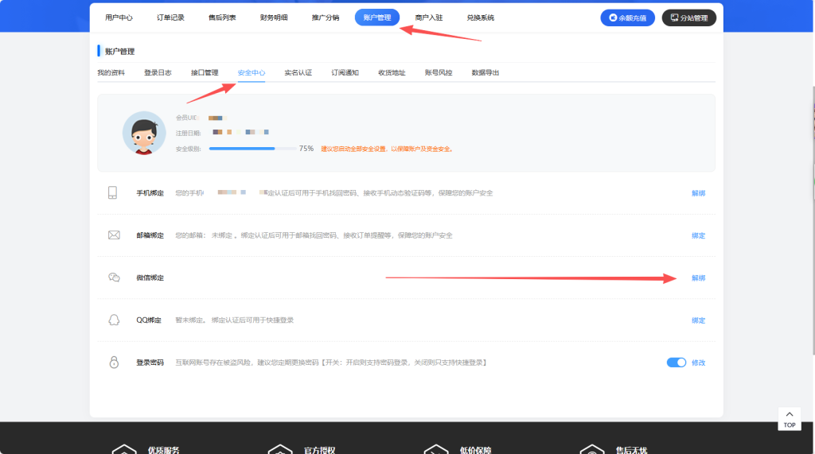Click the user avatar picture

[144, 133]
